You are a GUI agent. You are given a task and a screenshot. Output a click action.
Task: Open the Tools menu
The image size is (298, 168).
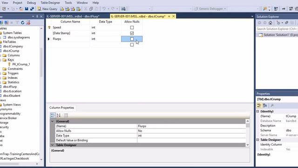68,3
